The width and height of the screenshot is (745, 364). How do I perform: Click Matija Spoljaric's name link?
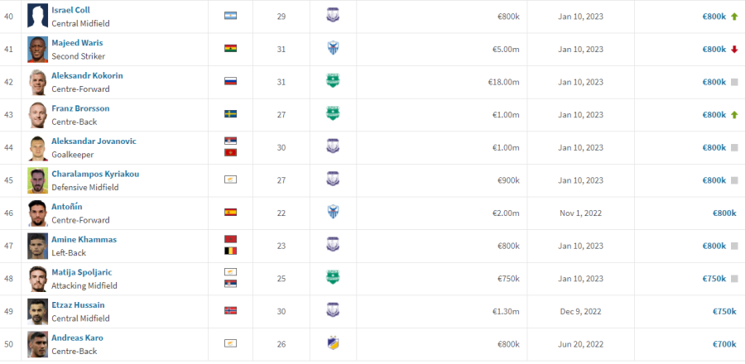coord(82,272)
